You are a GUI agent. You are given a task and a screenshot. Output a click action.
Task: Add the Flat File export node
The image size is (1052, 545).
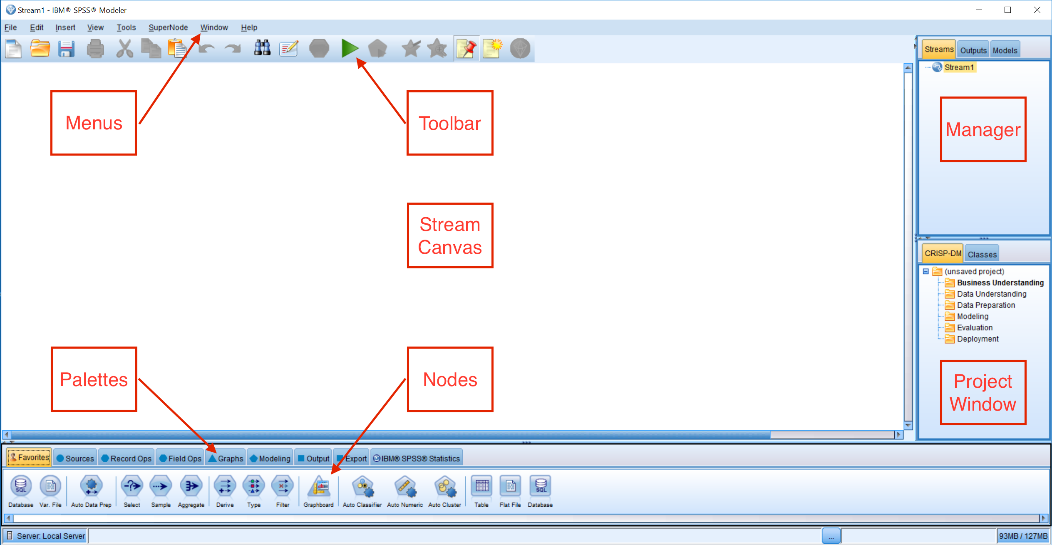point(510,491)
